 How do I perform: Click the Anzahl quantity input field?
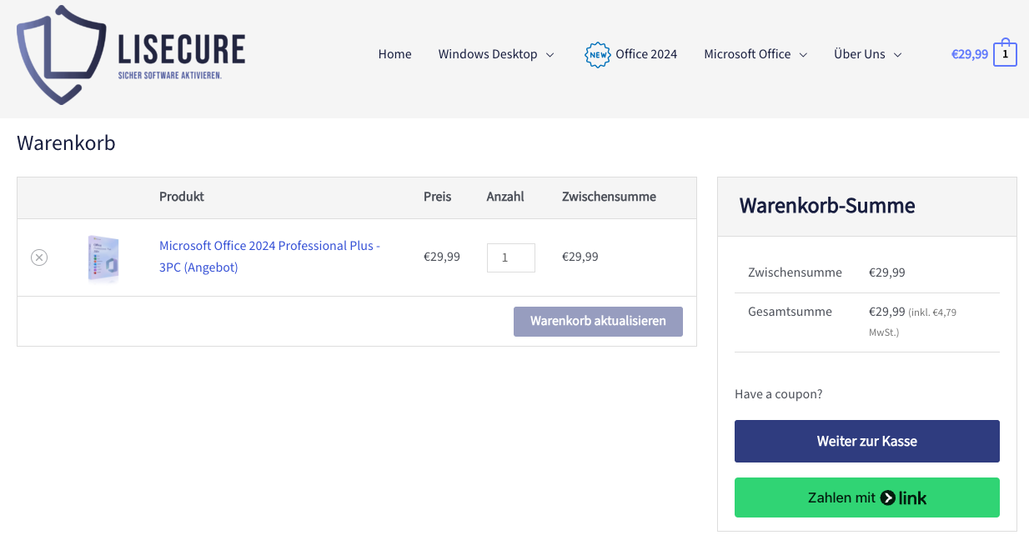[x=511, y=257]
